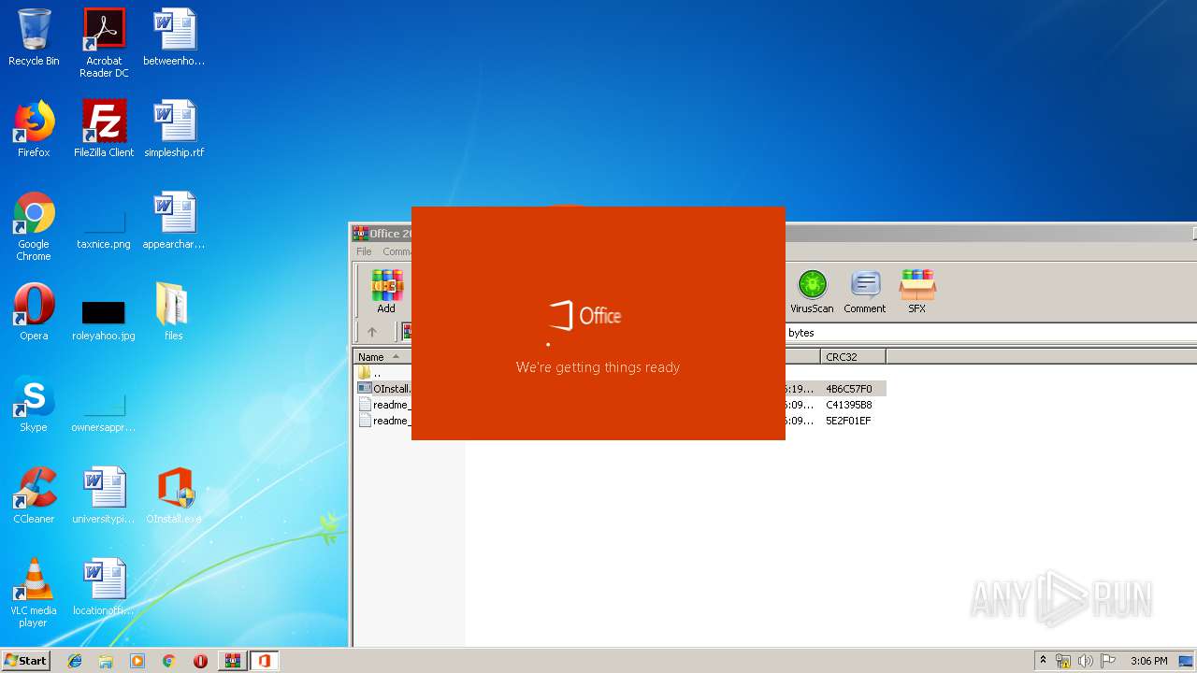Select the CCleaner desktop shortcut
Image resolution: width=1197 pixels, height=673 pixels.
pyautogui.click(x=34, y=495)
